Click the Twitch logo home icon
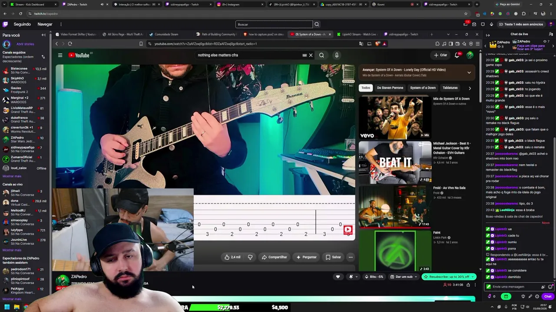The height and width of the screenshot is (312, 556). pyautogui.click(x=5, y=24)
